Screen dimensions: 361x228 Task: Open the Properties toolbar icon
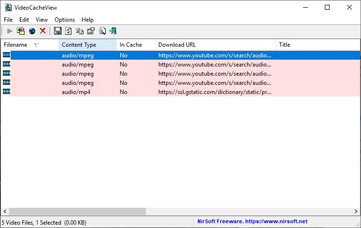pyautogui.click(x=91, y=31)
